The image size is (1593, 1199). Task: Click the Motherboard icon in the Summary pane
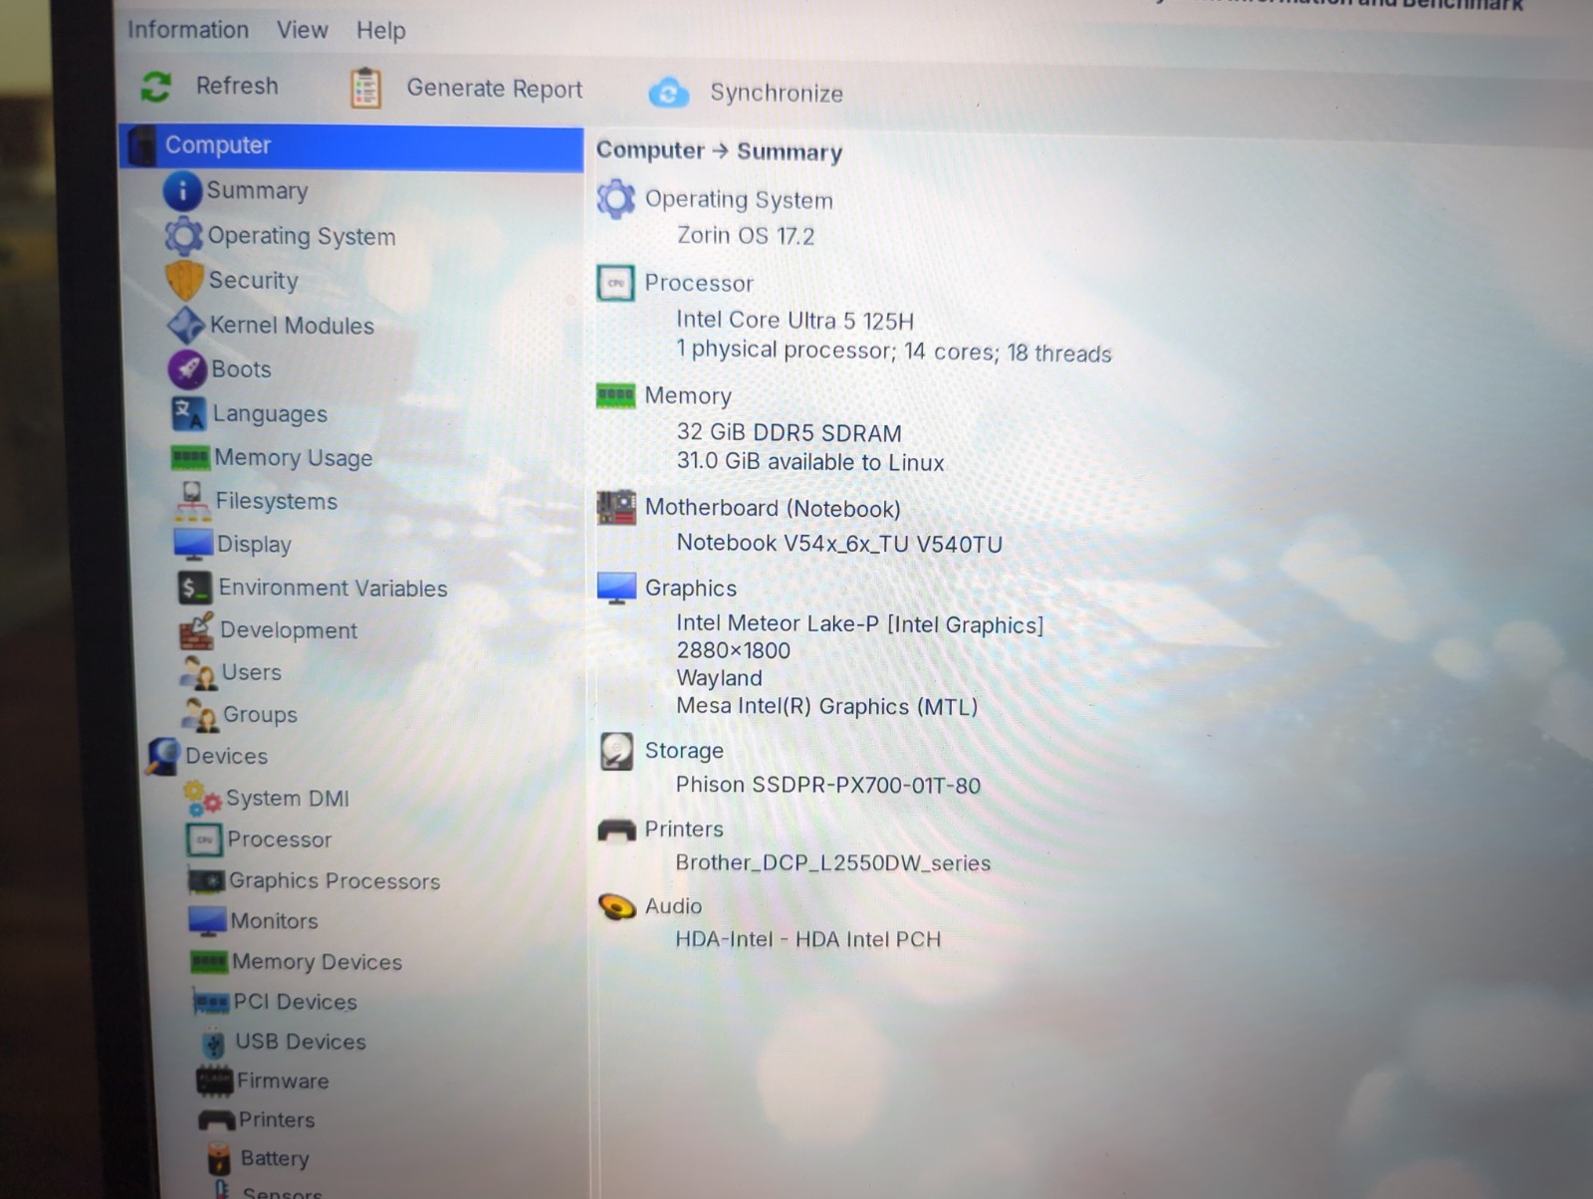(616, 507)
